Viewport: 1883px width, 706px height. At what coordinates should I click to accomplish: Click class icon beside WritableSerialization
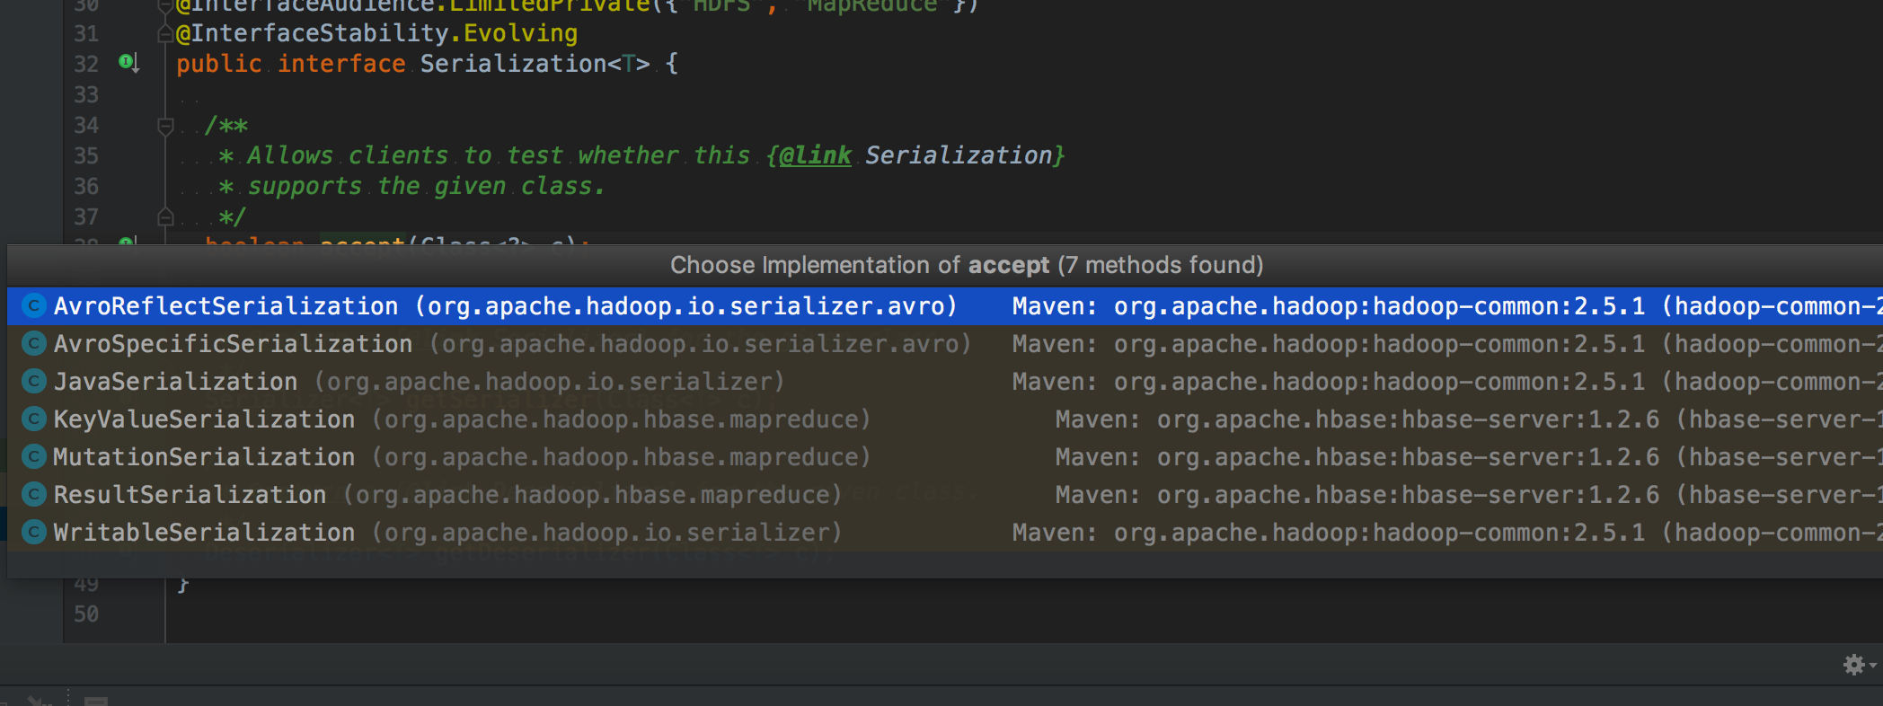[x=34, y=533]
